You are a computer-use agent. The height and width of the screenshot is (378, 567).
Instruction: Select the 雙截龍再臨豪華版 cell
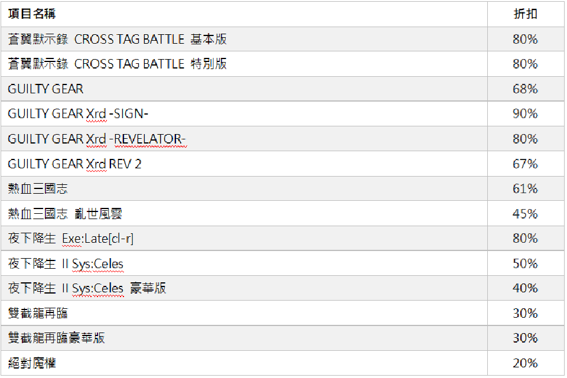click(57, 338)
